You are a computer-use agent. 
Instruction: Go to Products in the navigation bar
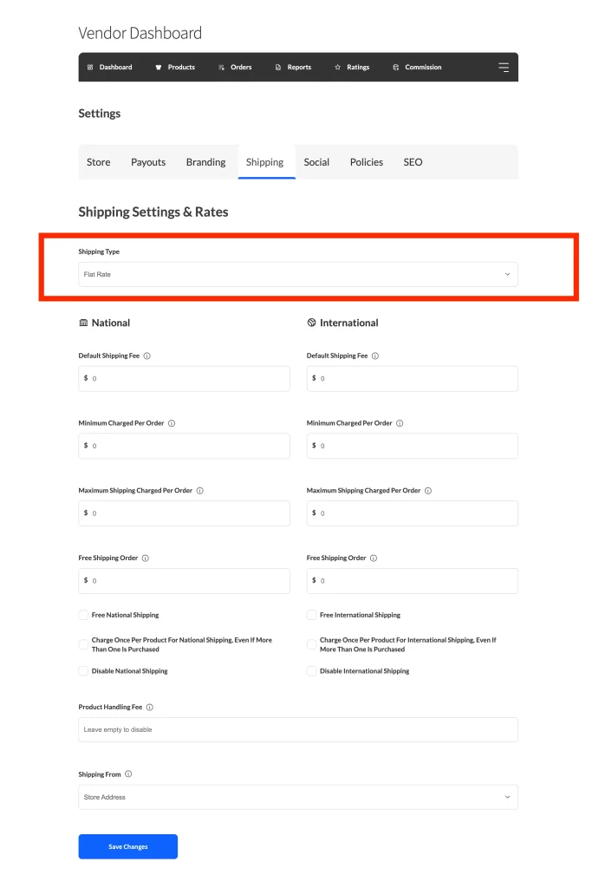coord(174,68)
